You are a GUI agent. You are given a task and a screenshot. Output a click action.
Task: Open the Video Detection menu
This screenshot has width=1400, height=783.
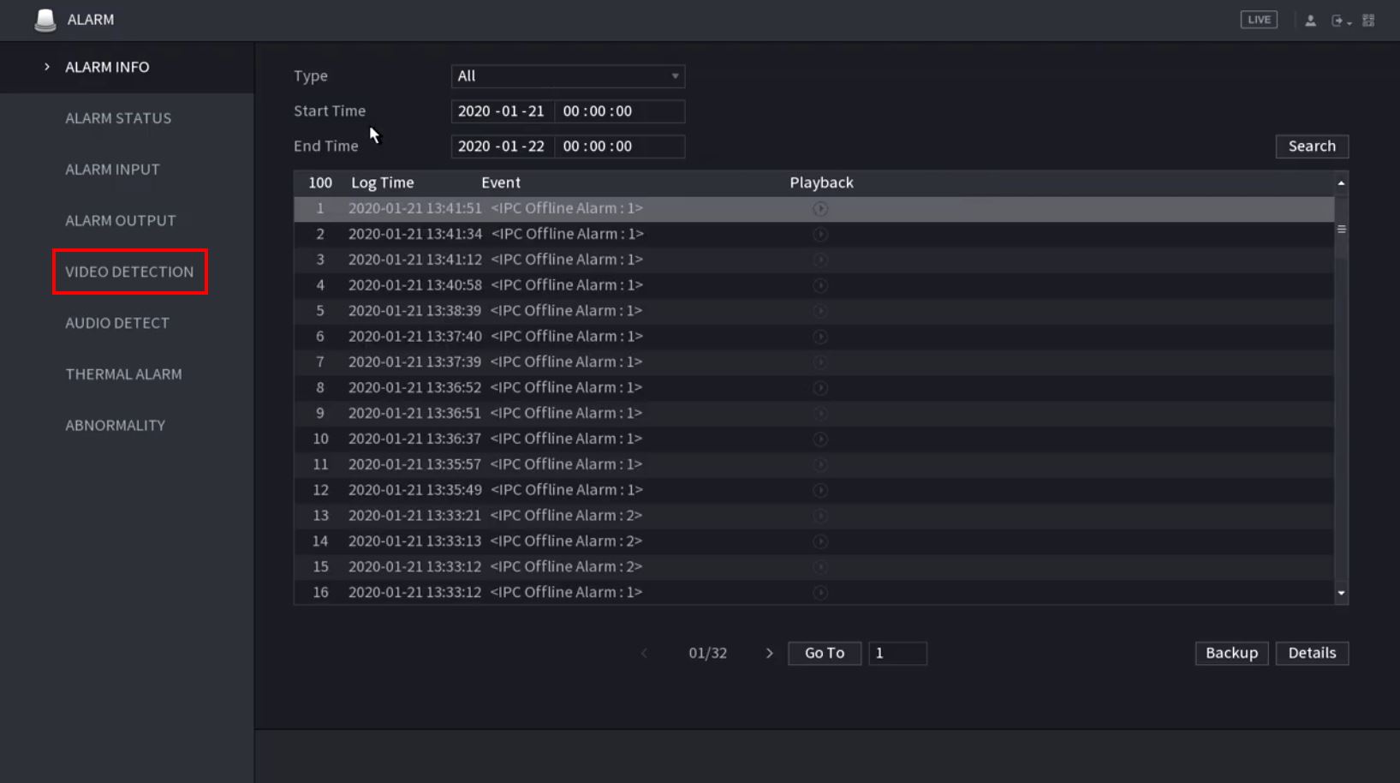pyautogui.click(x=129, y=272)
